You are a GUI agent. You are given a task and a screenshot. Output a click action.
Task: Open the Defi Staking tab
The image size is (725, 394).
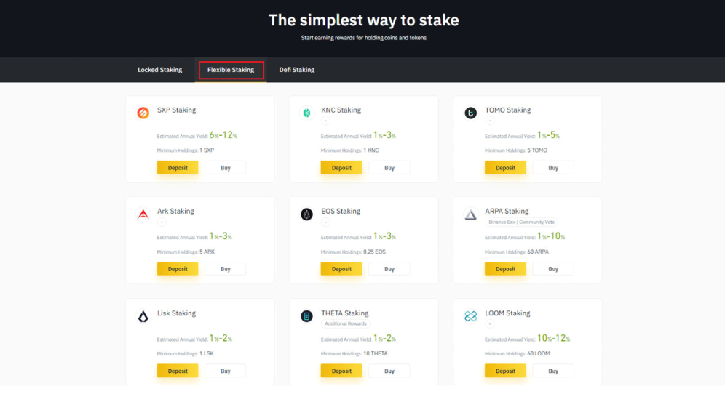(297, 70)
